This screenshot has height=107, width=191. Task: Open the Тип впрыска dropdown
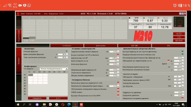[x=54, y=69]
